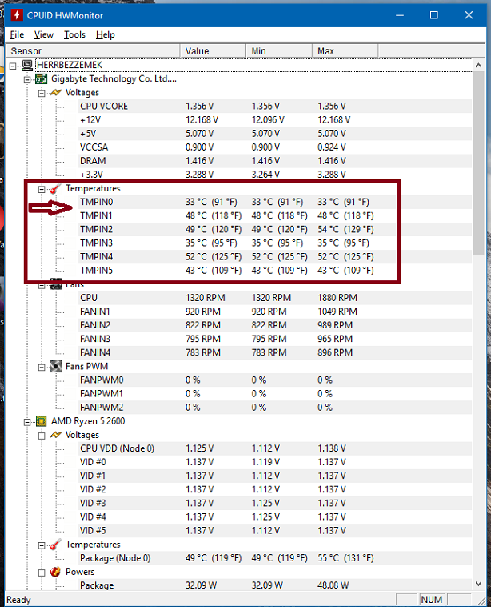Select the TMPIN0 temperature row

coord(274,202)
